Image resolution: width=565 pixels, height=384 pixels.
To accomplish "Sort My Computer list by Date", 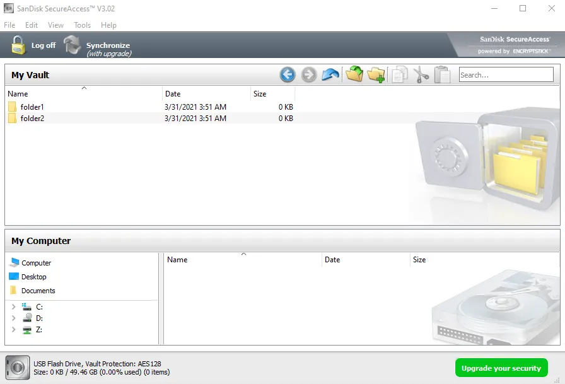I will point(366,260).
